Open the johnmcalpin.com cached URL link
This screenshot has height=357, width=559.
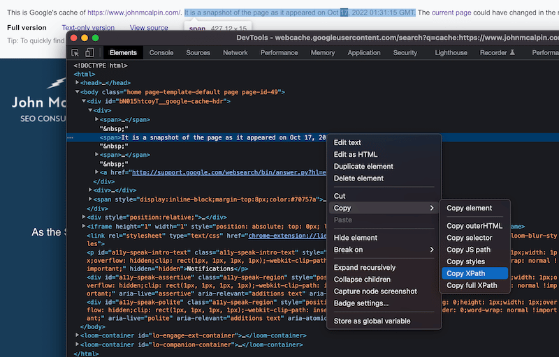pyautogui.click(x=133, y=13)
